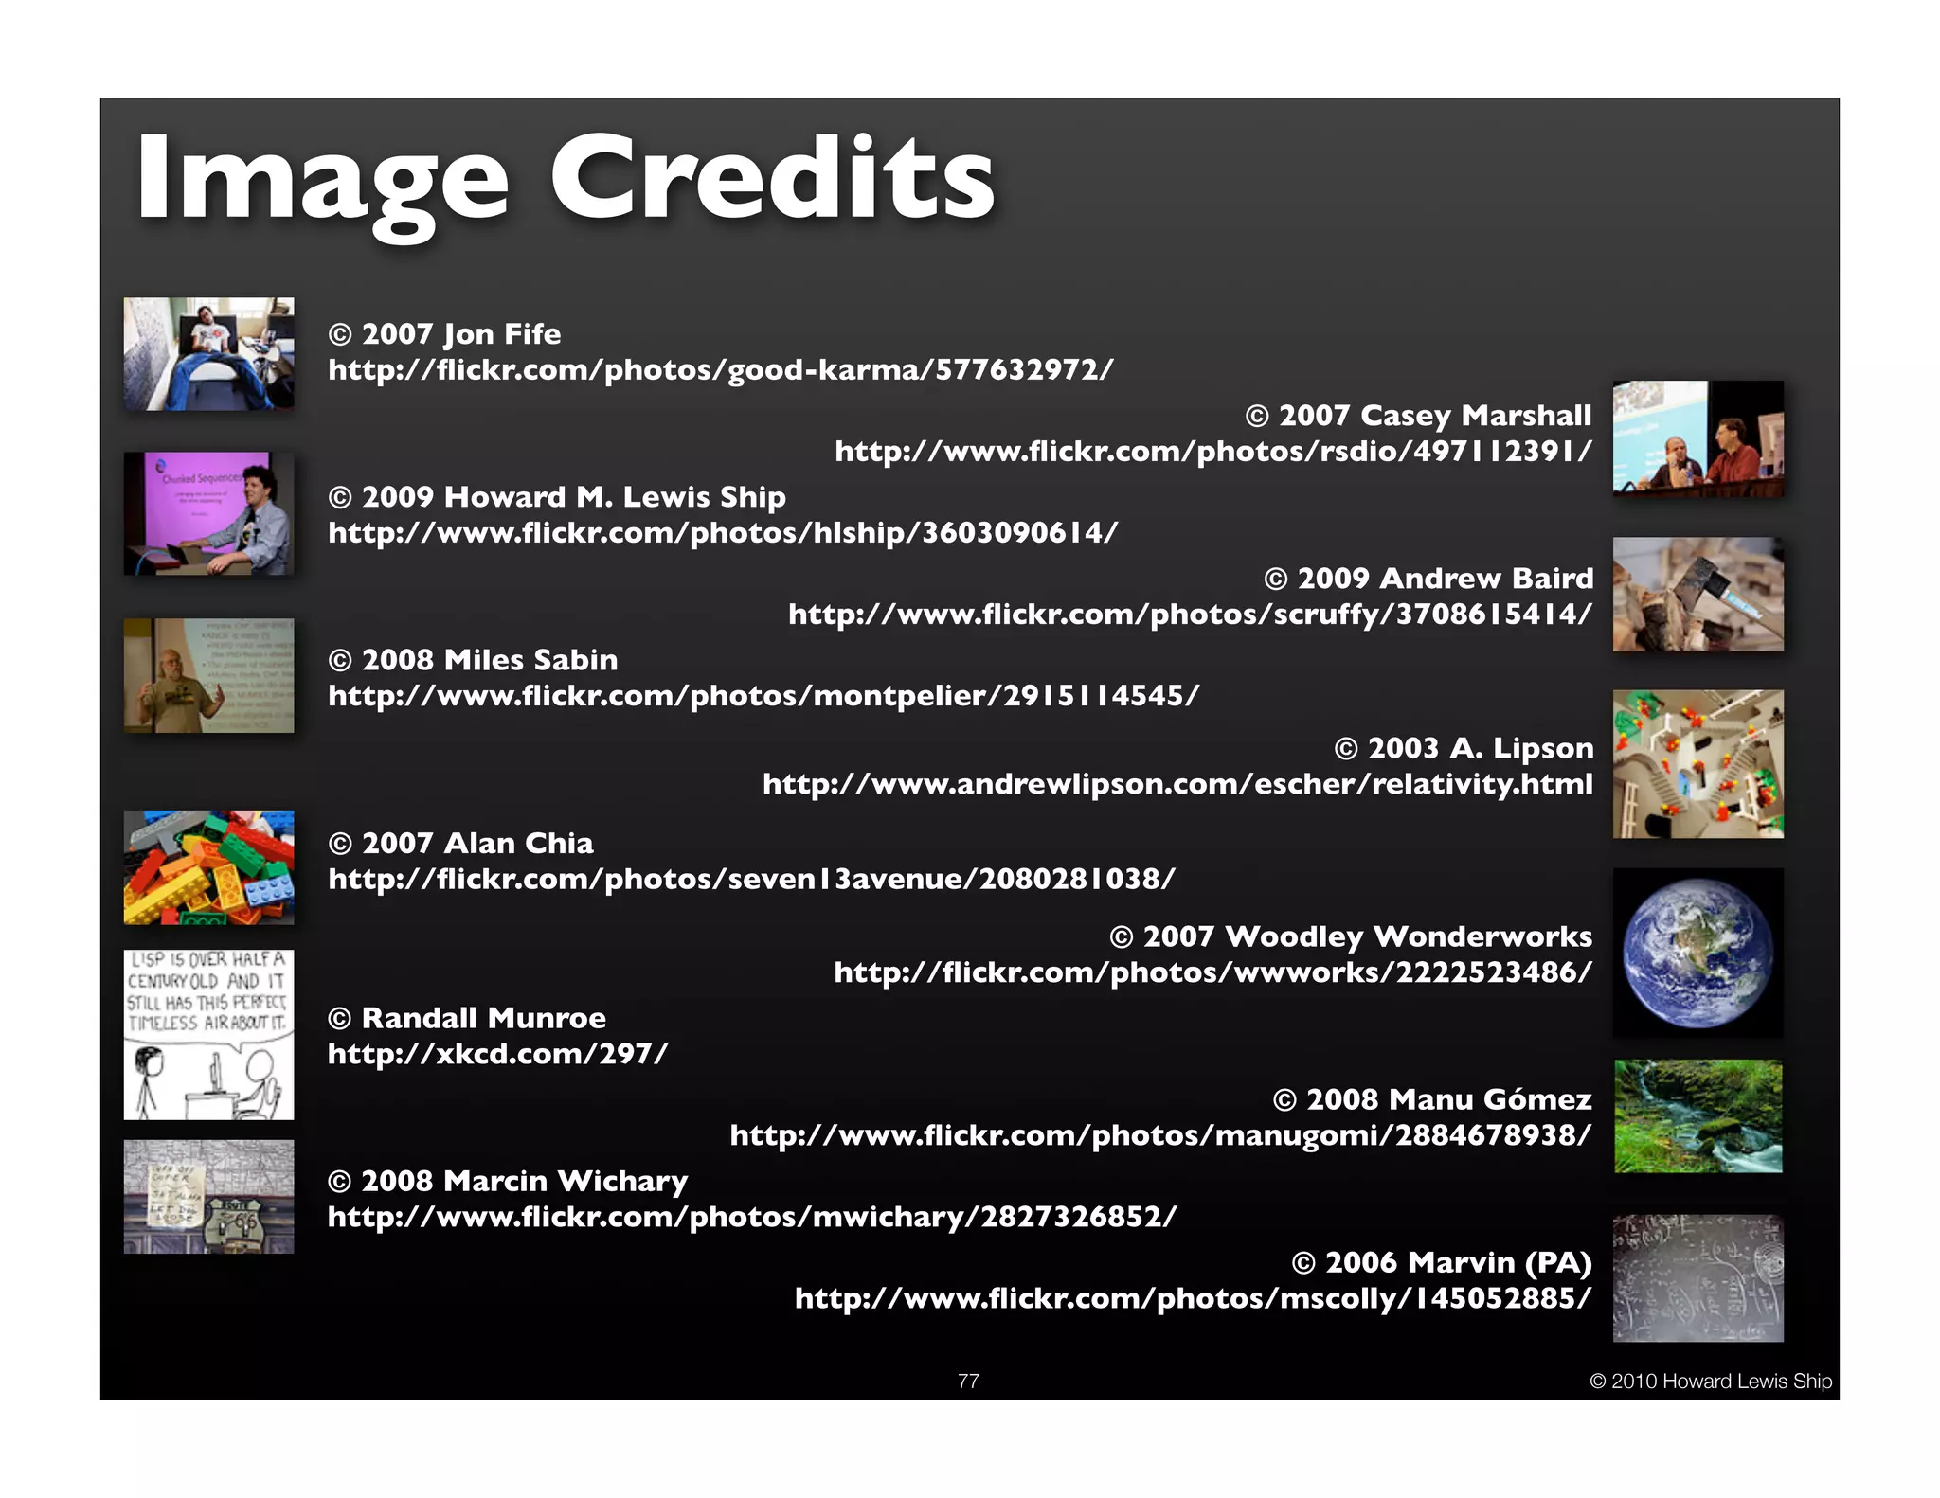The width and height of the screenshot is (1940, 1498).
Task: Open the rsdio flickr photo link
Action: (x=1212, y=451)
